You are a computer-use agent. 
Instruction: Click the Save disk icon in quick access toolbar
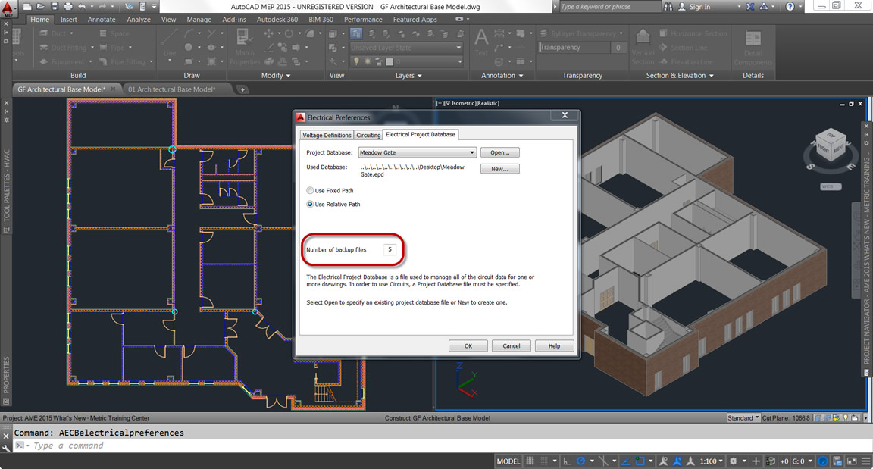coord(54,7)
